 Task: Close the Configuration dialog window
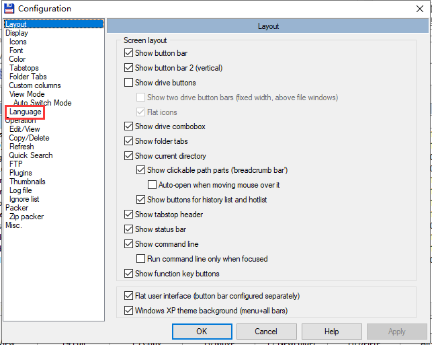[x=420, y=8]
